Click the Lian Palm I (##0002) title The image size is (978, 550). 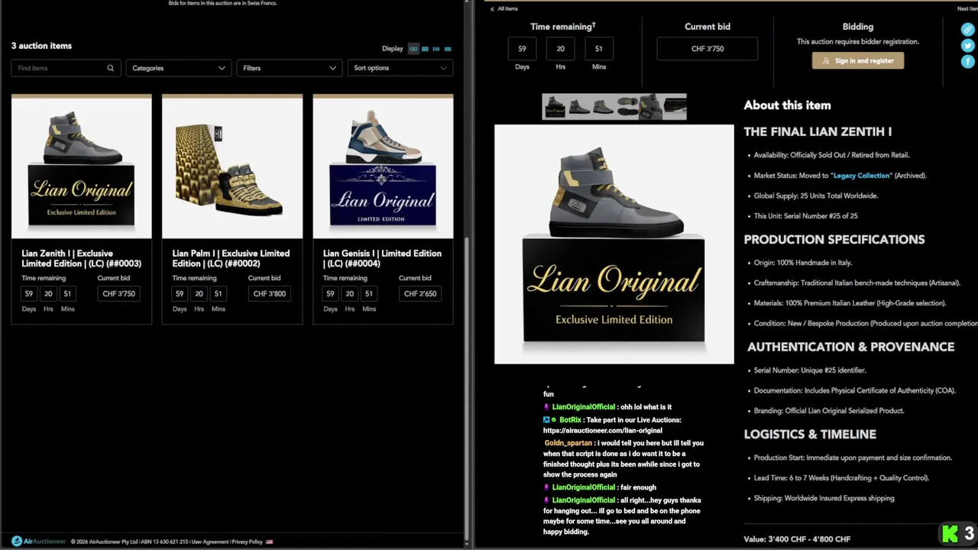point(232,258)
